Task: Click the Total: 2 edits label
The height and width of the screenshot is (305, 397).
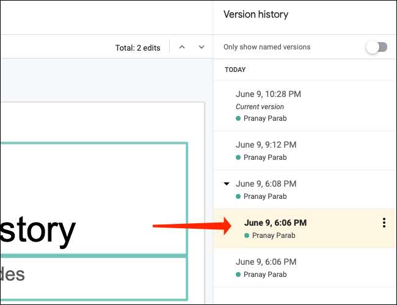Action: coord(137,48)
